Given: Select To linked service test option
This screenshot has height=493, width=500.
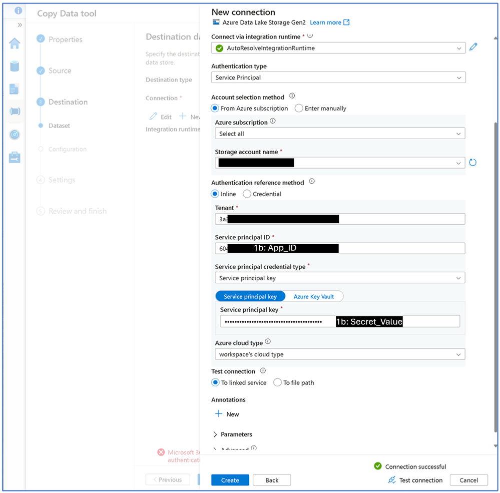Looking at the screenshot, I should tap(215, 382).
